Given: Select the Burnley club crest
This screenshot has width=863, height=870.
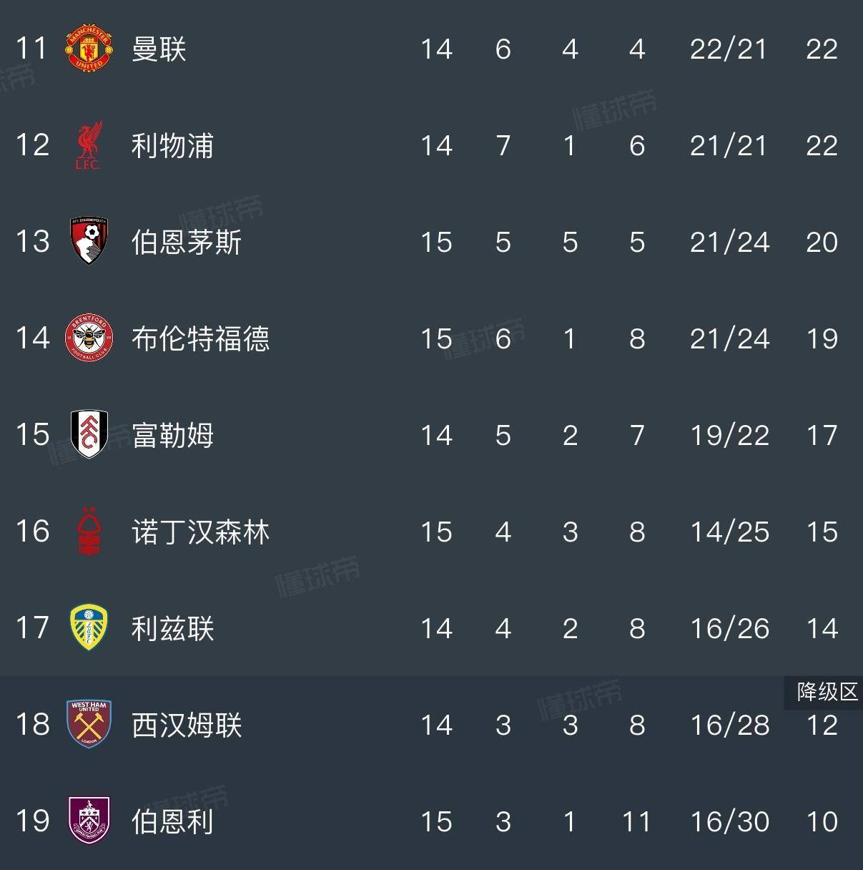Looking at the screenshot, I should pos(89,821).
